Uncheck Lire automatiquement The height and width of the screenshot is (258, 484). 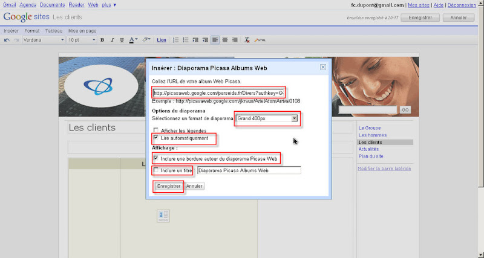pyautogui.click(x=156, y=138)
